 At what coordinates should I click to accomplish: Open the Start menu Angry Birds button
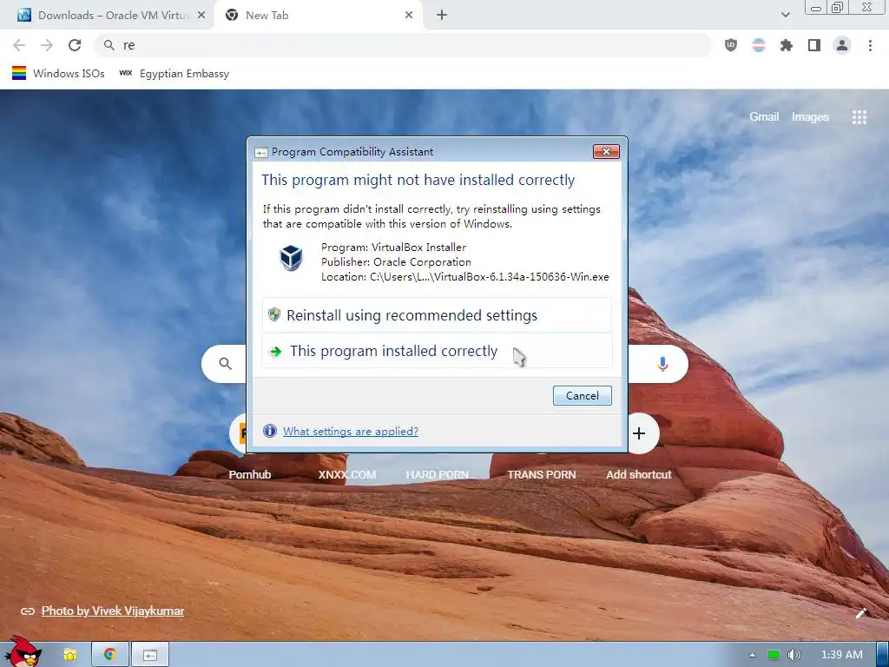pyautogui.click(x=23, y=652)
